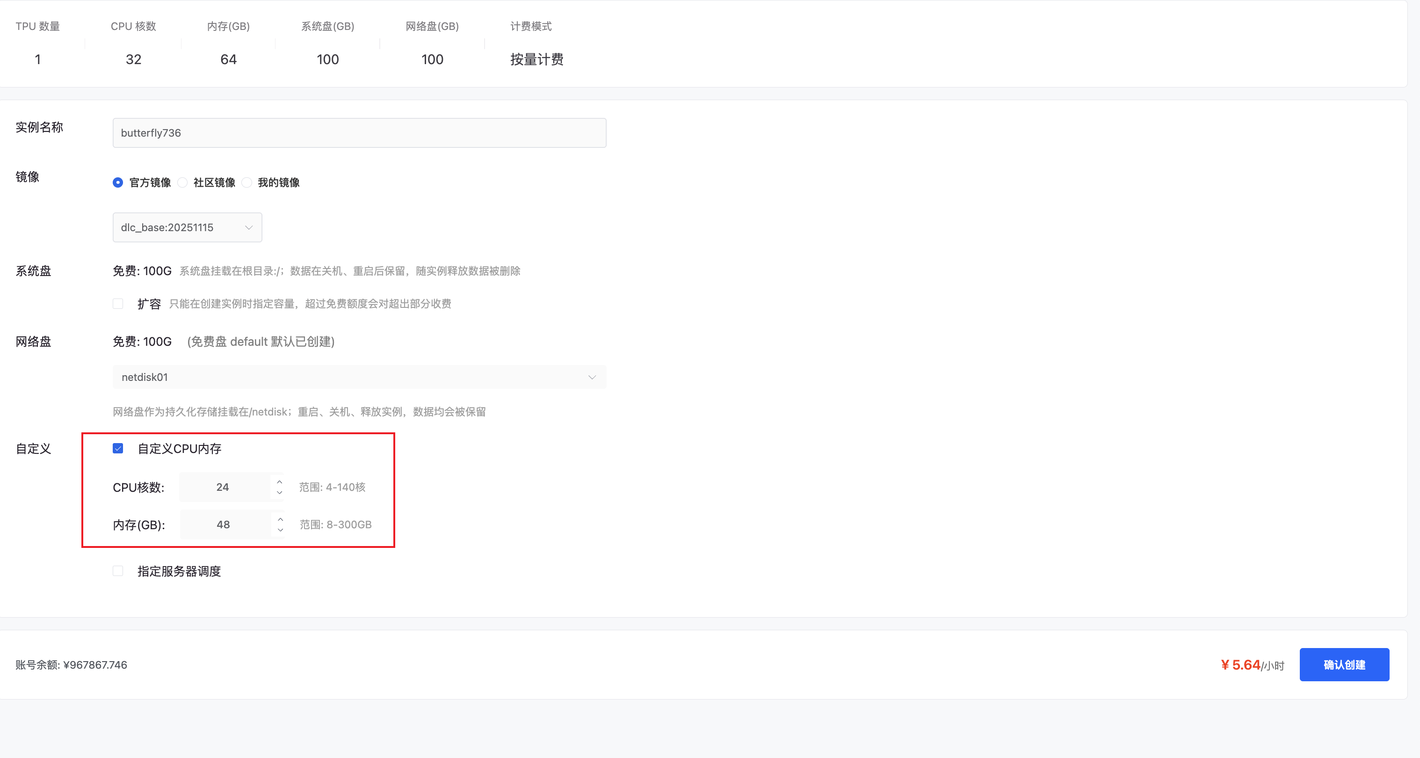Decrease CPU cores with down arrow
1420x758 pixels.
click(x=280, y=492)
